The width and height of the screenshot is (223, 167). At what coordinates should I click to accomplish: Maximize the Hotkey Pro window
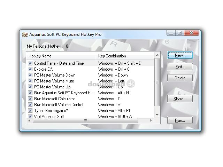click(x=180, y=33)
